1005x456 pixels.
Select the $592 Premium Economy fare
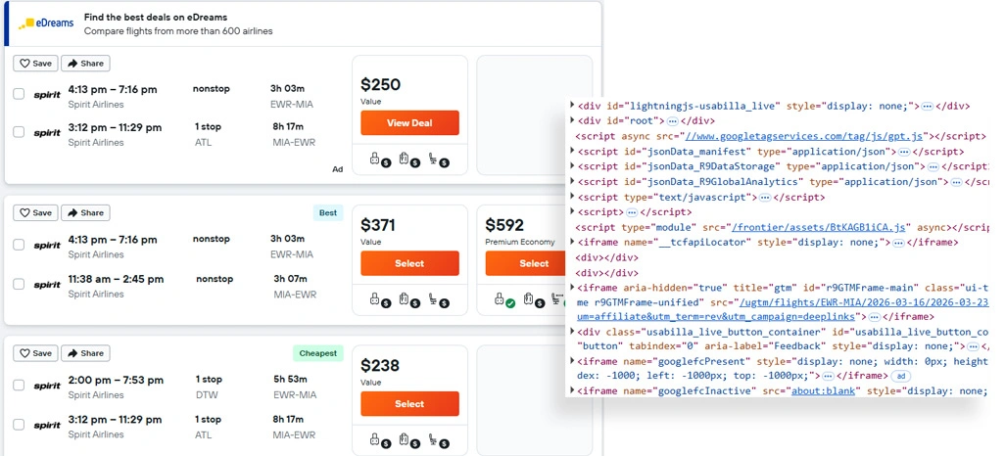[534, 263]
